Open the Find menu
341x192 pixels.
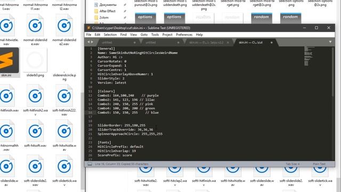pyautogui.click(x=123, y=35)
